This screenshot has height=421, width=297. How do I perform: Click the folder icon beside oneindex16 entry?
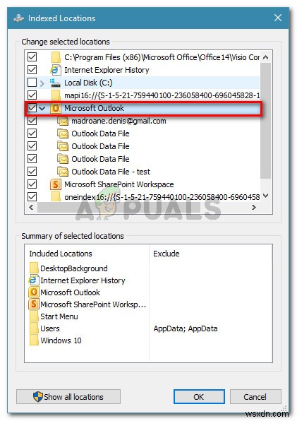[56, 197]
